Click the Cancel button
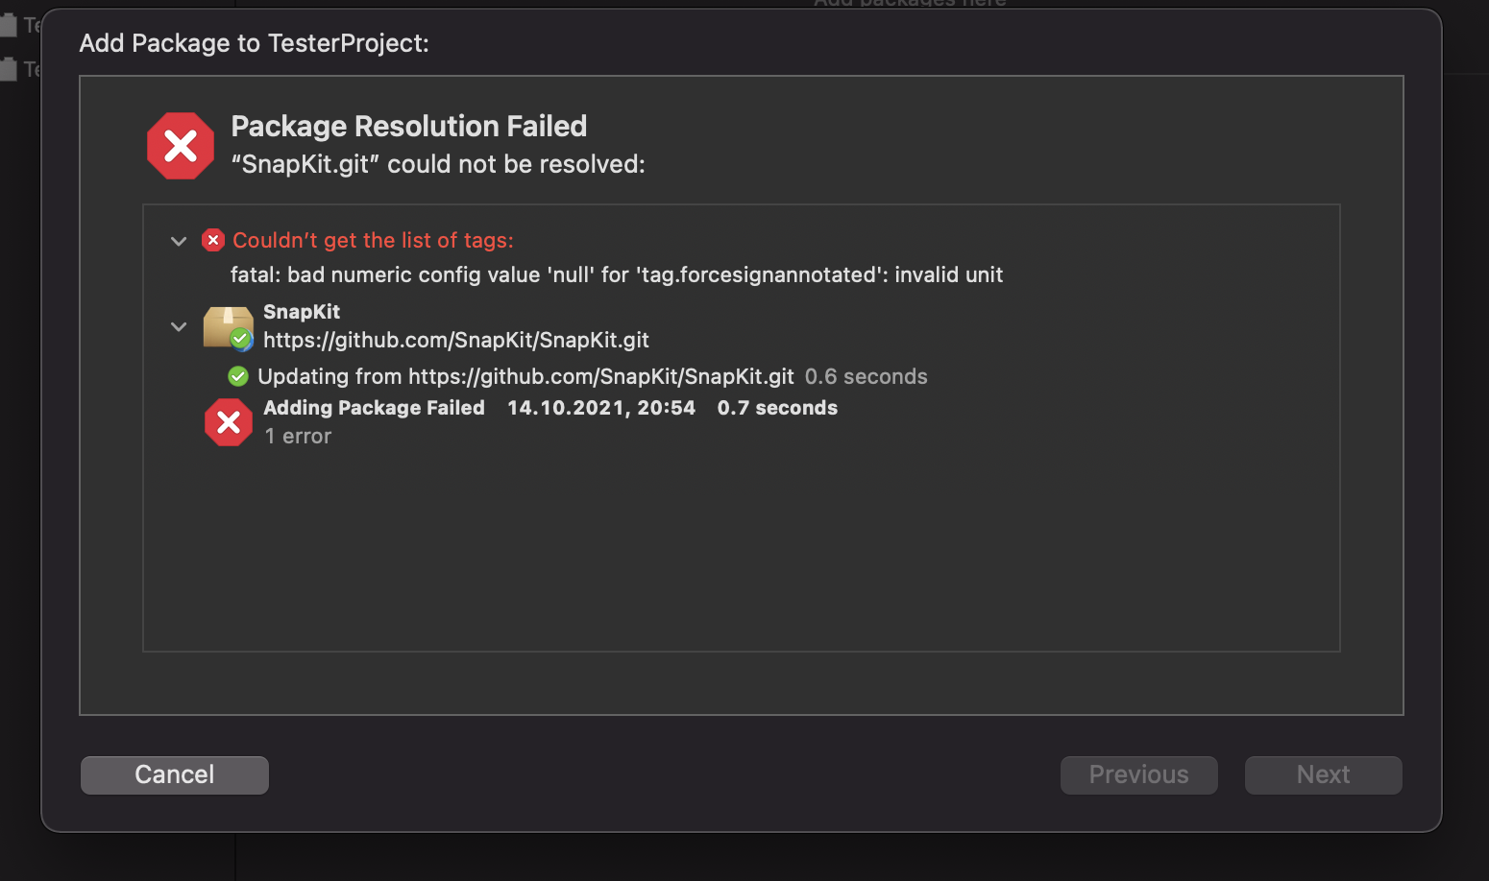The width and height of the screenshot is (1489, 881). point(175,774)
